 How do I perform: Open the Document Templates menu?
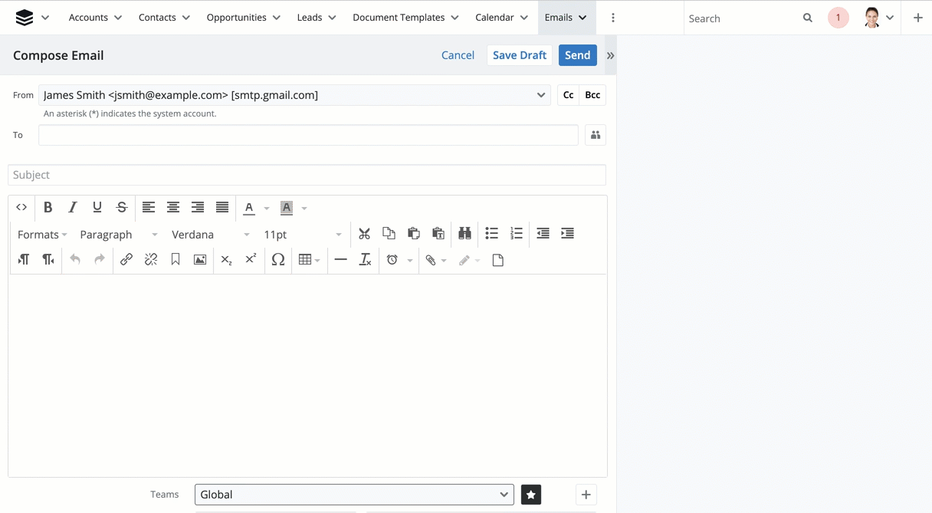[x=405, y=18]
